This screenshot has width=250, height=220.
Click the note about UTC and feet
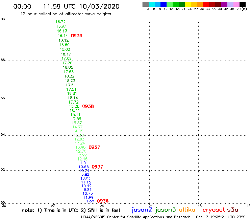point(71,210)
